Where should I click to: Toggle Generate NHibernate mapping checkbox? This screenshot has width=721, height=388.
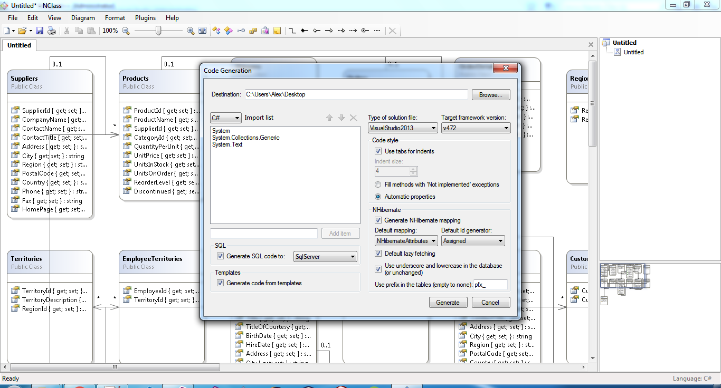point(378,220)
